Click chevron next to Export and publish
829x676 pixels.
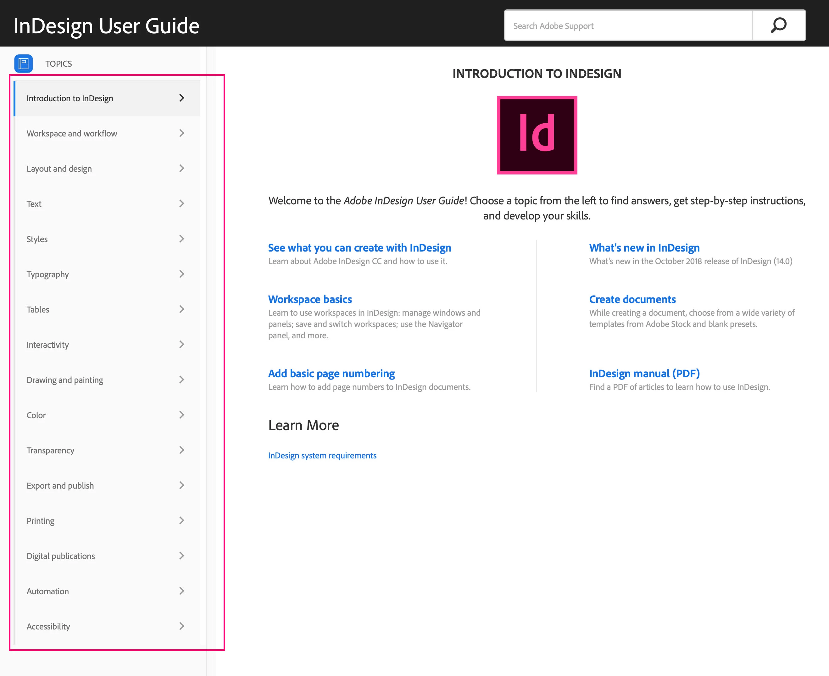coord(181,485)
